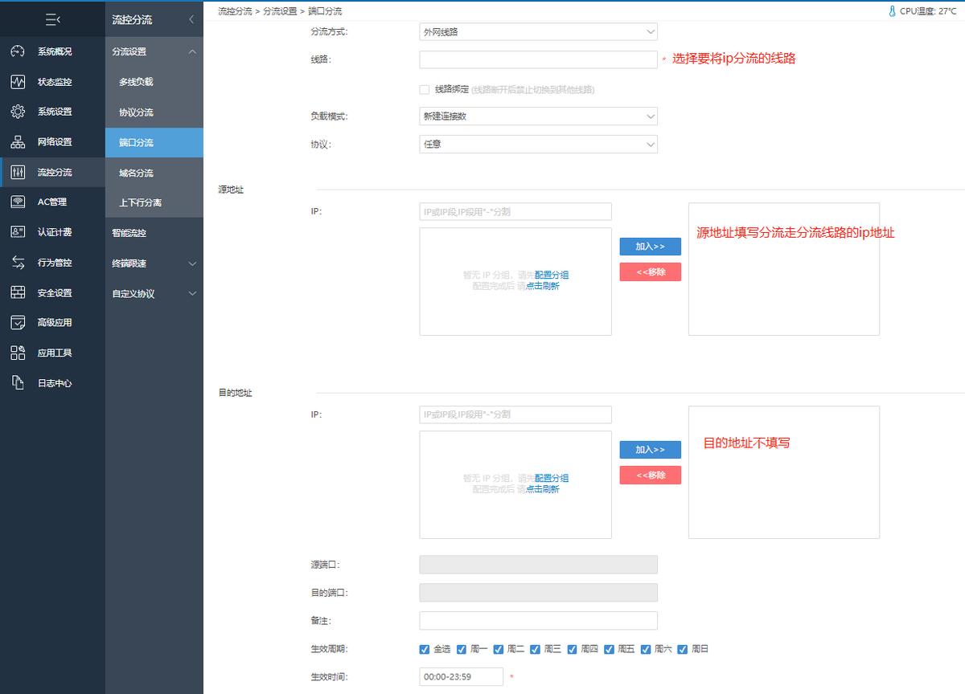The image size is (965, 694).
Task: Open the 负载模式 dropdown list
Action: click(538, 116)
